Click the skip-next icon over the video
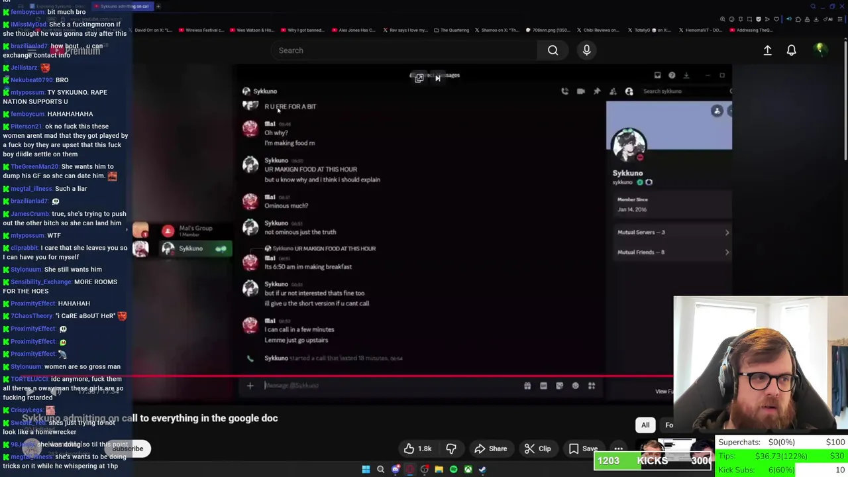 pyautogui.click(x=437, y=78)
